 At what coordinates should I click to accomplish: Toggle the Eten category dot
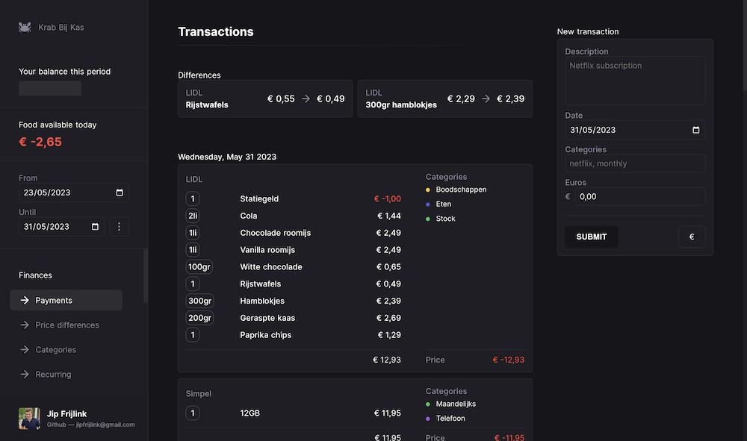[427, 204]
